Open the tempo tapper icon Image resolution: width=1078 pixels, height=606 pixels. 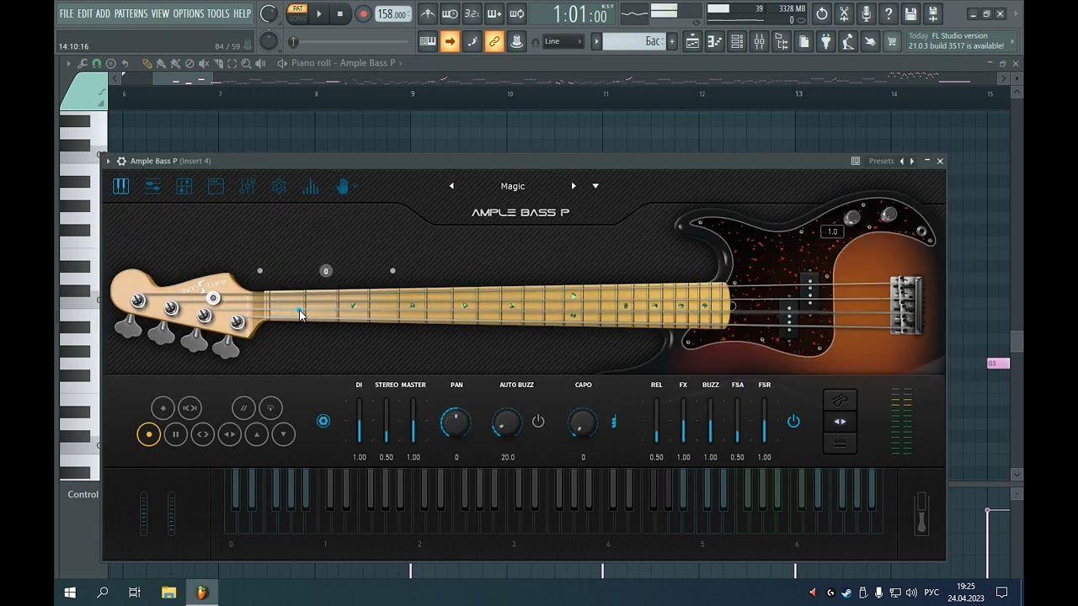(848, 41)
